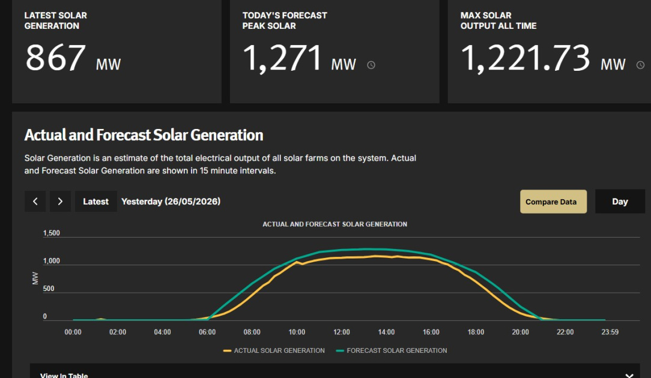Toggle Forecast Solar Generation legend series
651x378 pixels.
(x=392, y=350)
